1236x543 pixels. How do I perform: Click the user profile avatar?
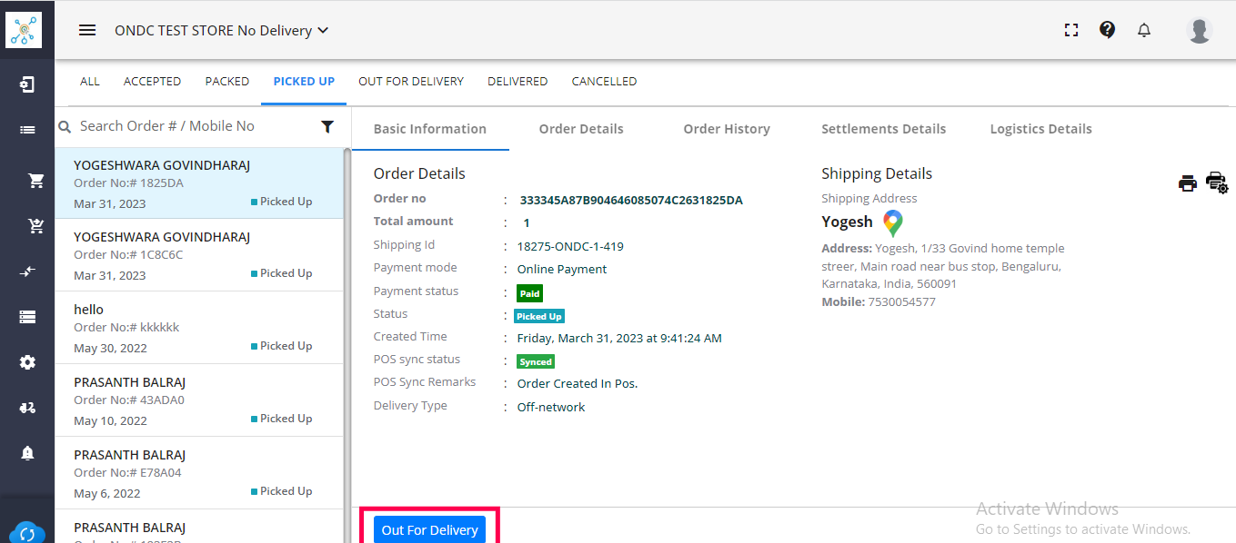coord(1200,30)
